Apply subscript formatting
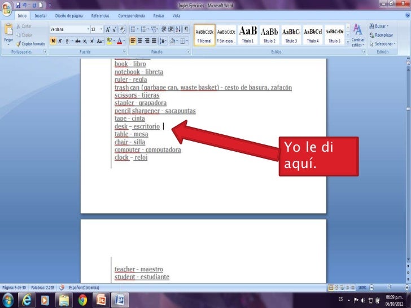 coord(85,41)
